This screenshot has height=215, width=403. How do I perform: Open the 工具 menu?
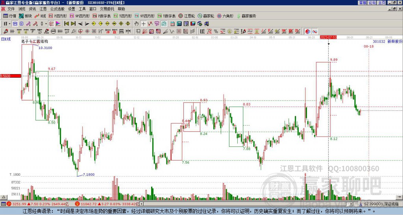[82, 9]
